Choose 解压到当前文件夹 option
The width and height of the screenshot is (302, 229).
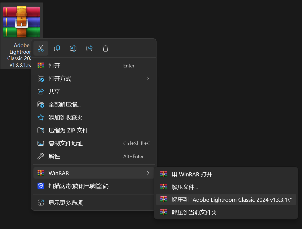pyautogui.click(x=194, y=212)
